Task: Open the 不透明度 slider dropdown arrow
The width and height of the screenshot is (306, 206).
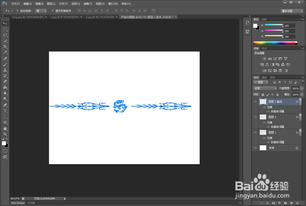Action: click(302, 89)
